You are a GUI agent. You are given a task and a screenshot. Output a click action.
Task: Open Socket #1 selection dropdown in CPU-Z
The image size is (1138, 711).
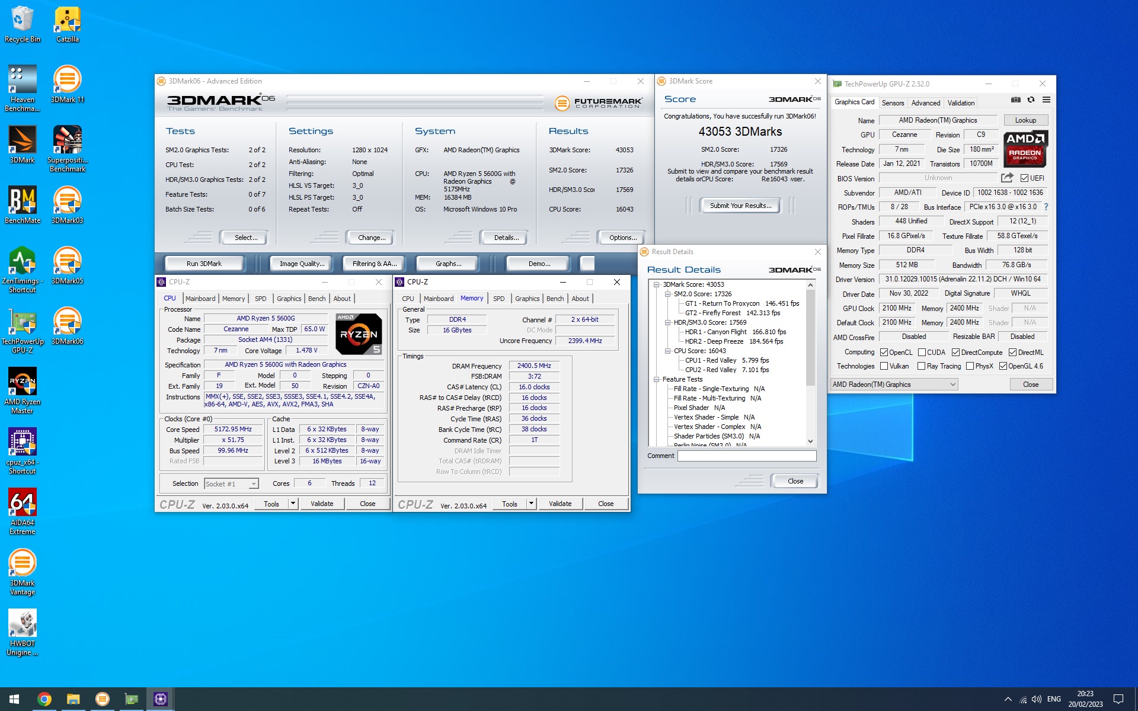(x=231, y=483)
